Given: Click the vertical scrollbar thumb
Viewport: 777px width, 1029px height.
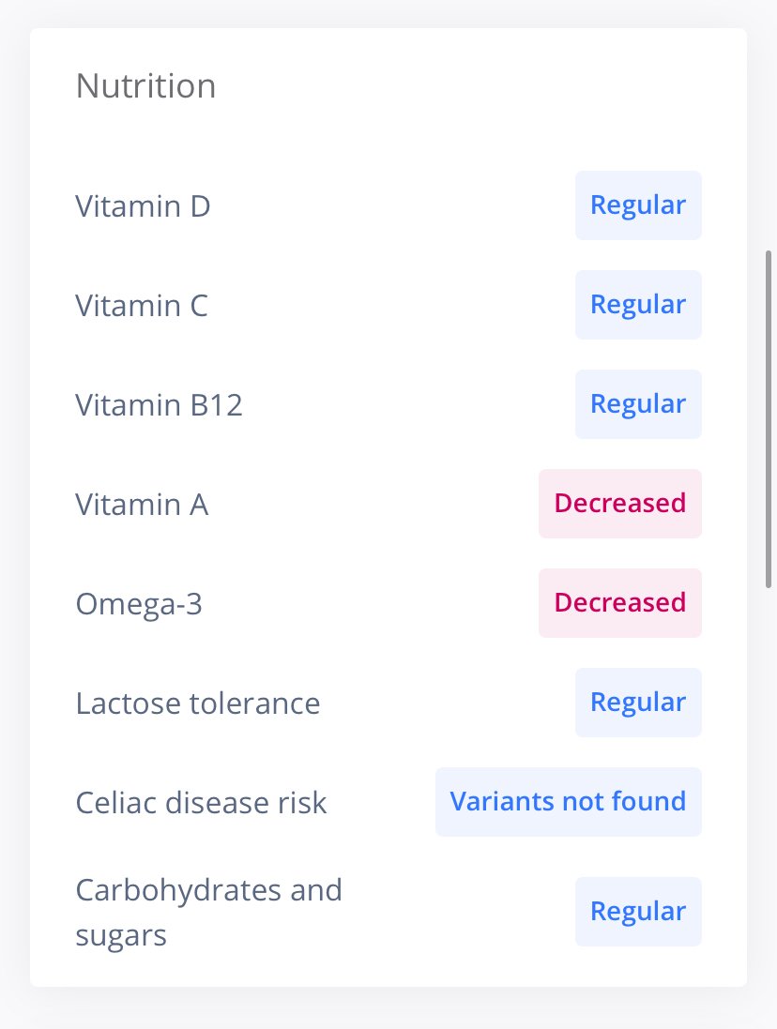Looking at the screenshot, I should (x=769, y=419).
